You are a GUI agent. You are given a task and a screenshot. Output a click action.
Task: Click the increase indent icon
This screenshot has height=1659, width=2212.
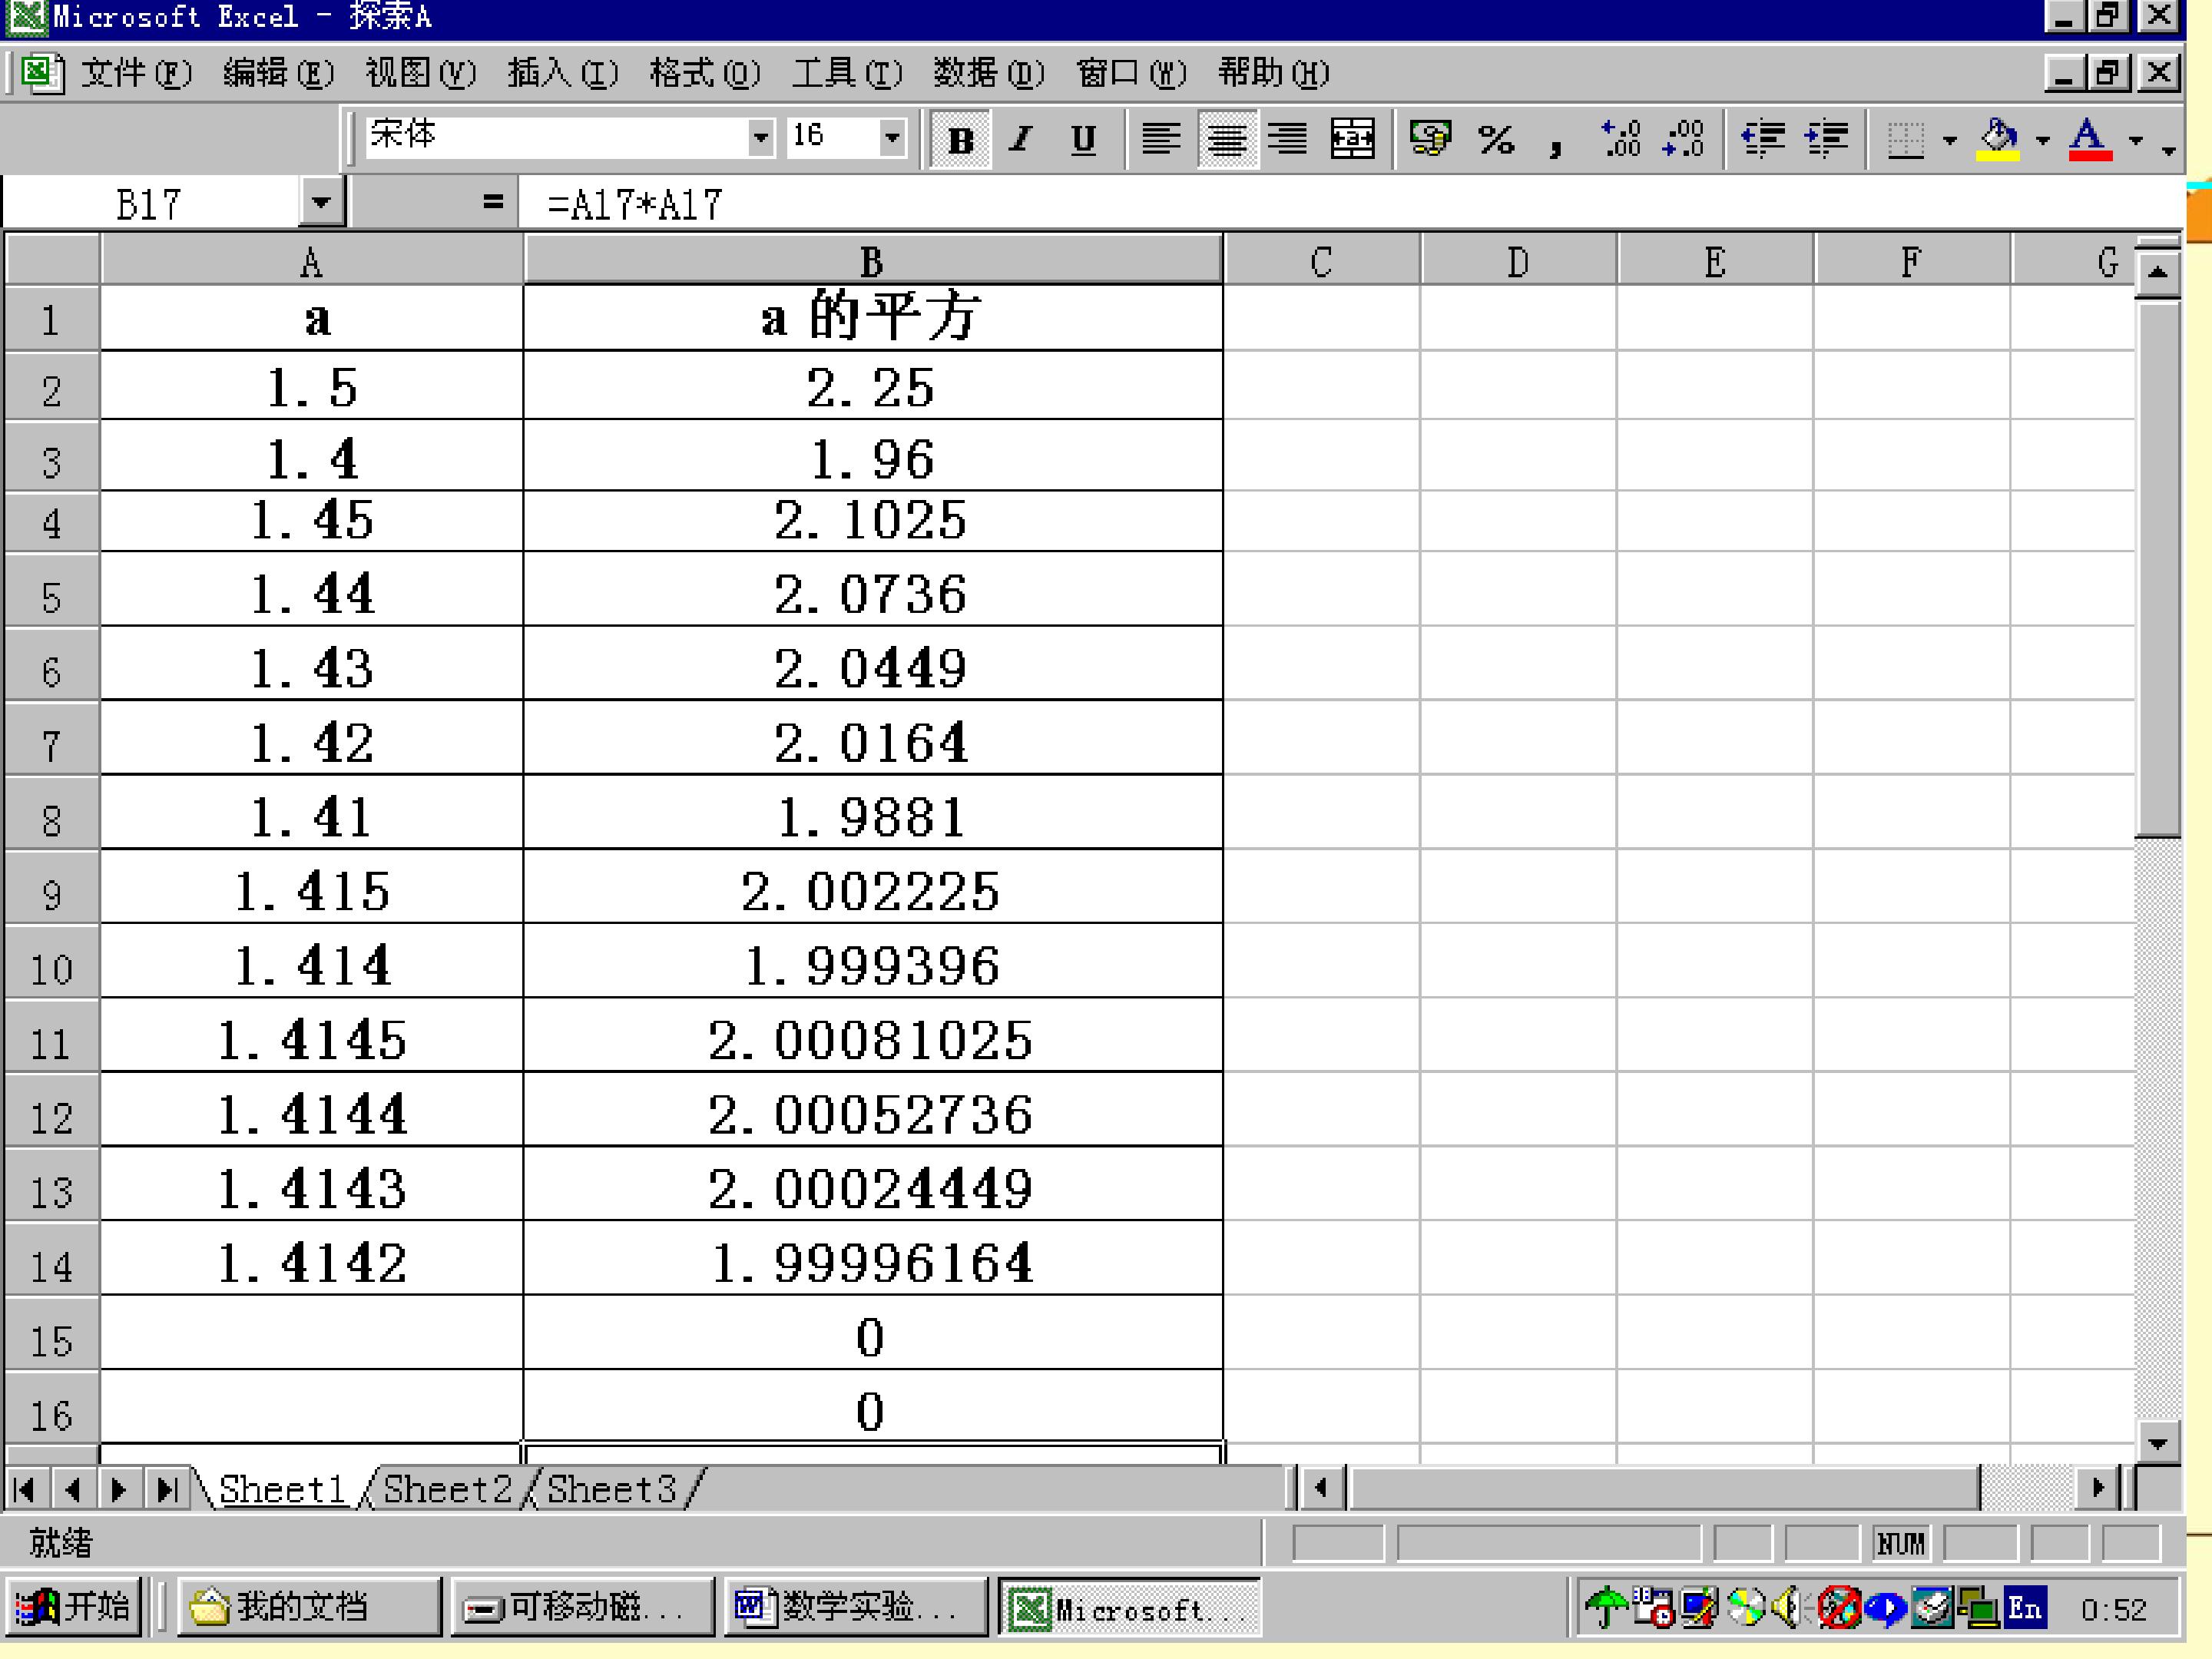1827,139
